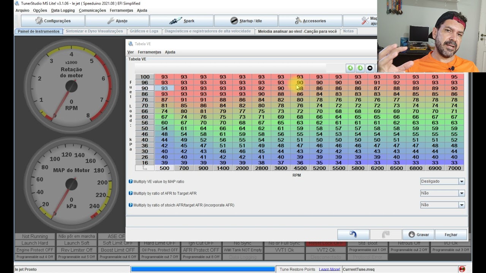Viewport: 486px width, 273px height.
Task: Click the VVT1 Ok indicator
Action: (285, 250)
